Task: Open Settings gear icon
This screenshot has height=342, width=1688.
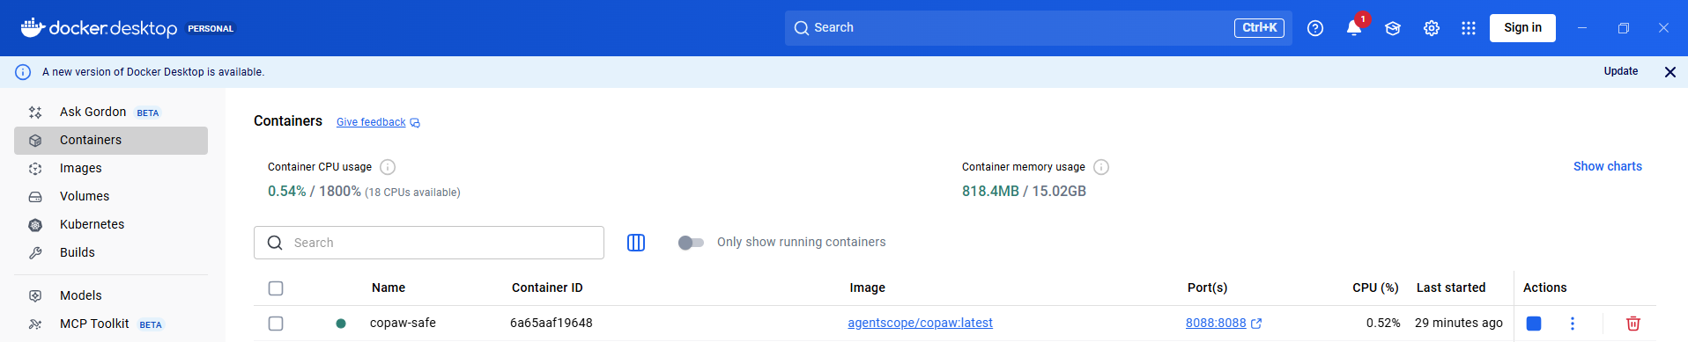Action: pos(1432,28)
